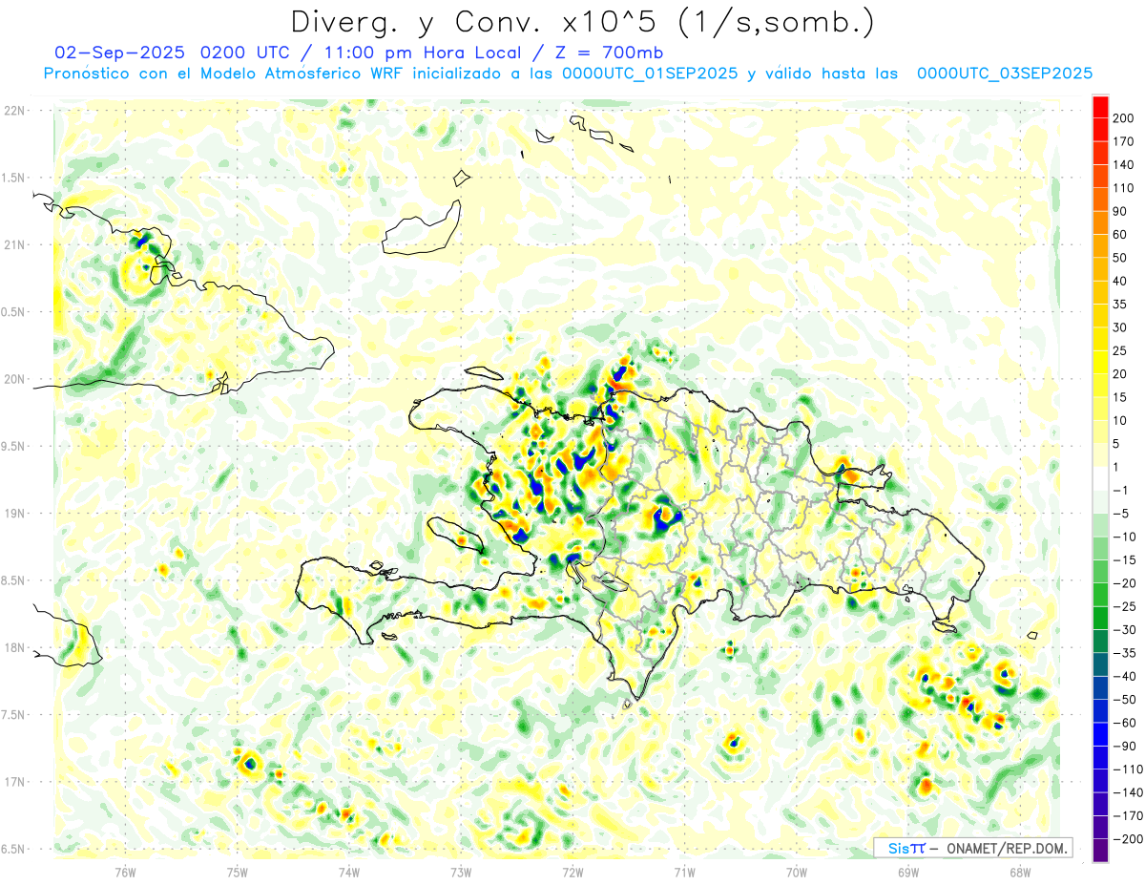Click the longitude label 75W

click(x=238, y=872)
